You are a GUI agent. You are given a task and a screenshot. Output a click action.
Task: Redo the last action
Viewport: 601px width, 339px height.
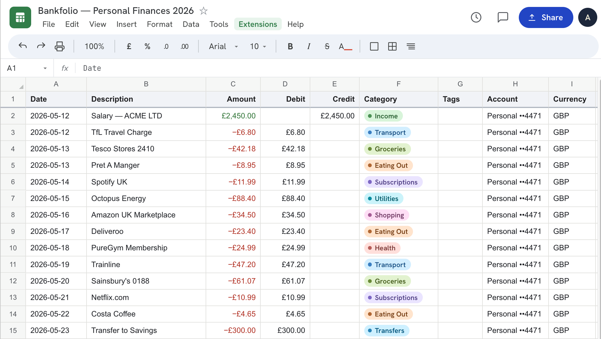click(x=41, y=46)
